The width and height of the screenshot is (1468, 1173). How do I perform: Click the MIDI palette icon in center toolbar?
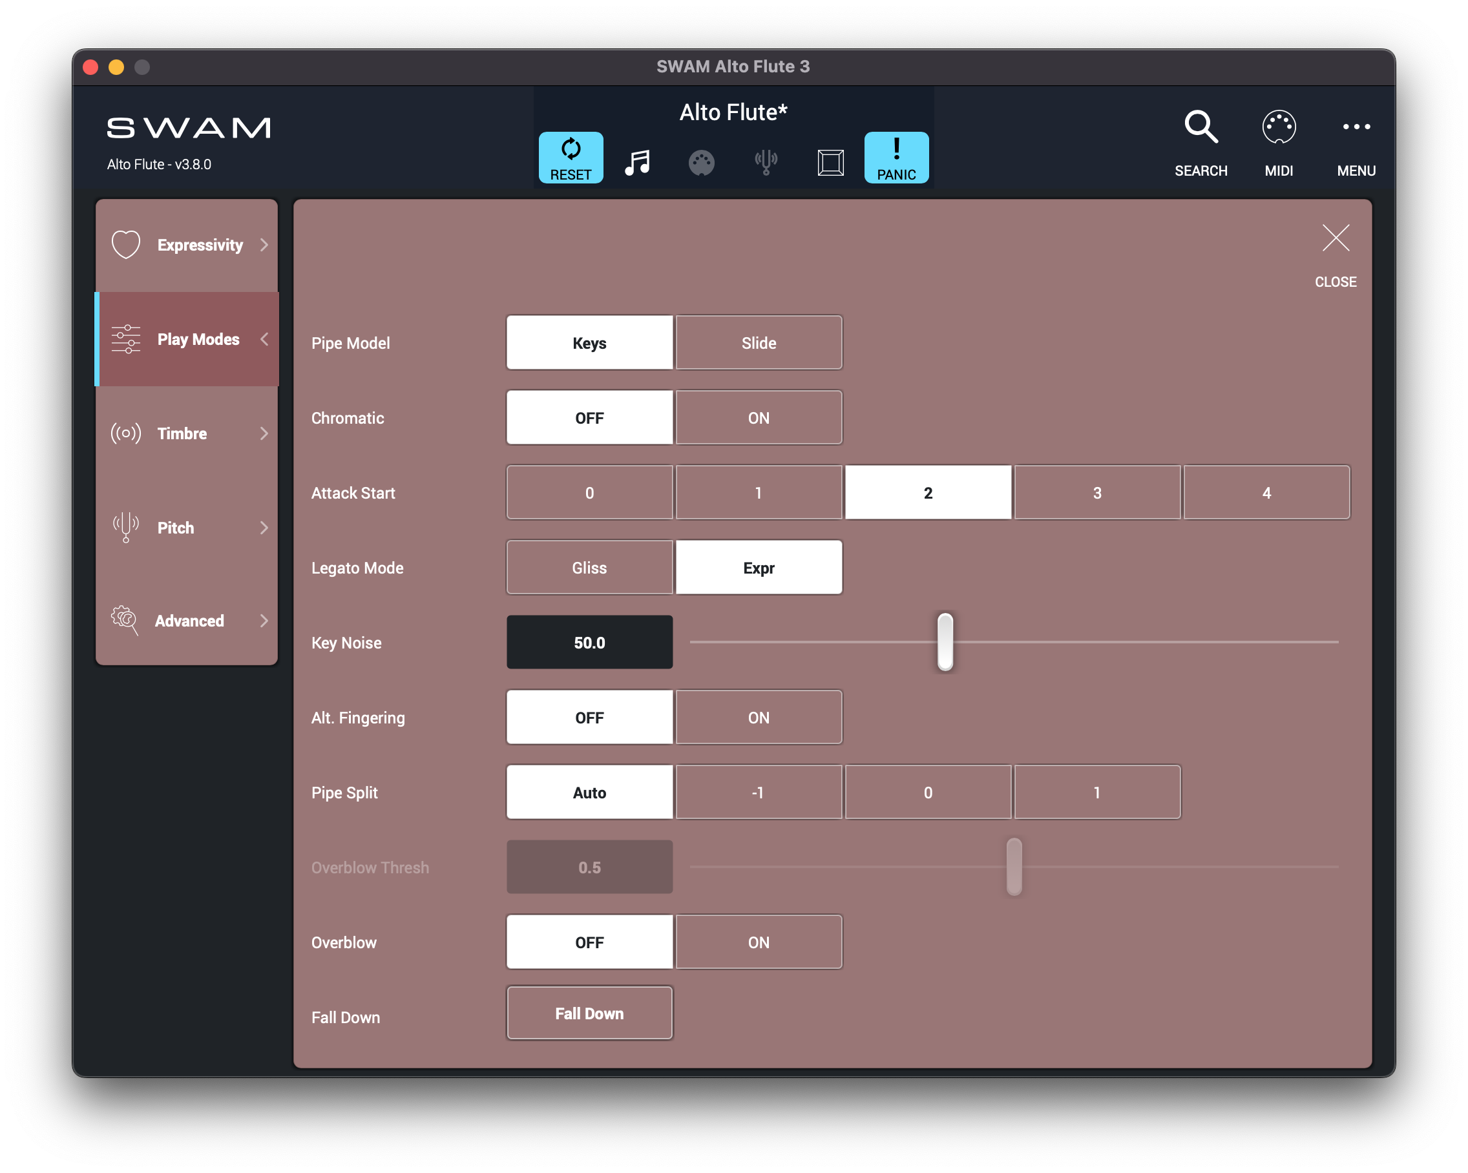point(701,163)
